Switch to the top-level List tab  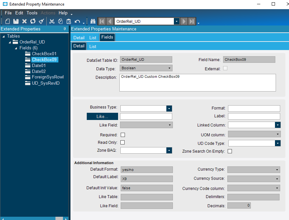(93, 38)
